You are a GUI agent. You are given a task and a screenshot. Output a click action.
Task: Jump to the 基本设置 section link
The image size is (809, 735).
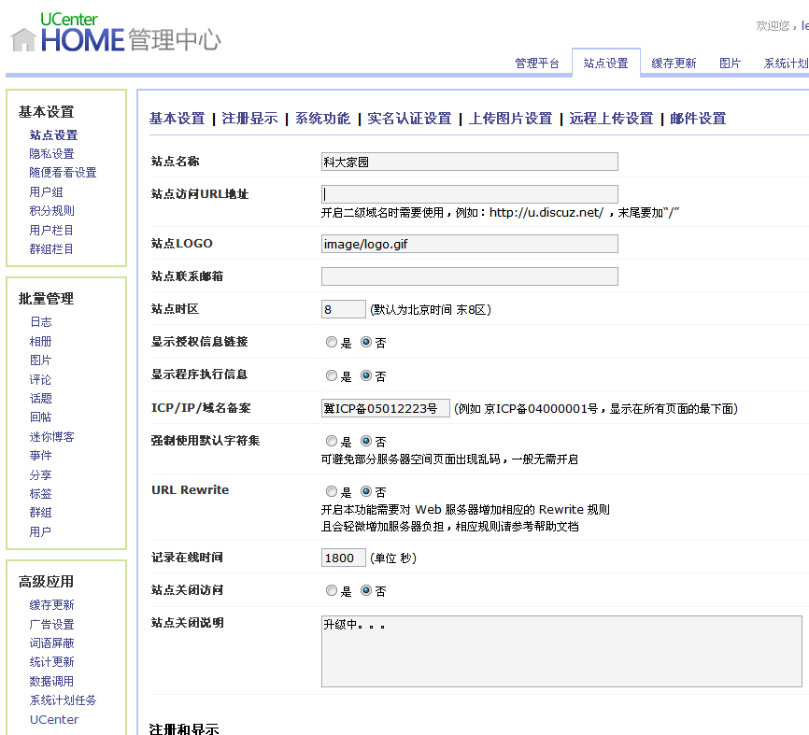(x=177, y=119)
